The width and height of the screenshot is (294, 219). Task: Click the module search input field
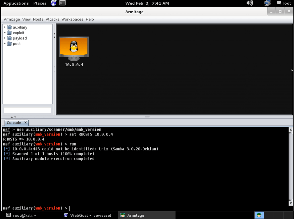(27, 110)
